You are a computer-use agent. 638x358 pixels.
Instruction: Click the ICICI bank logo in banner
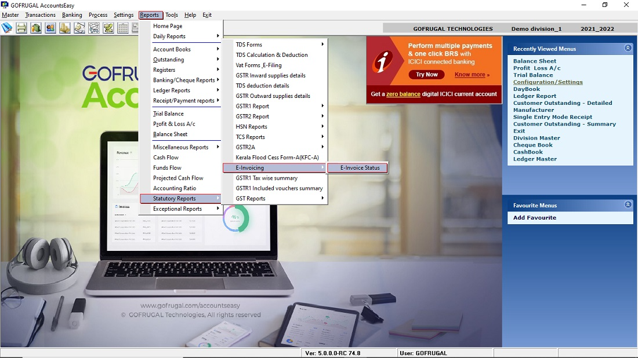pos(383,62)
